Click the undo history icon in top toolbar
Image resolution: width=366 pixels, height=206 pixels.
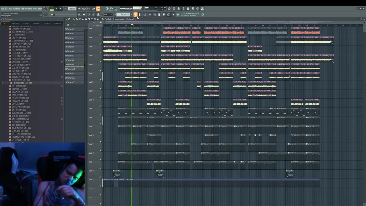(x=169, y=9)
